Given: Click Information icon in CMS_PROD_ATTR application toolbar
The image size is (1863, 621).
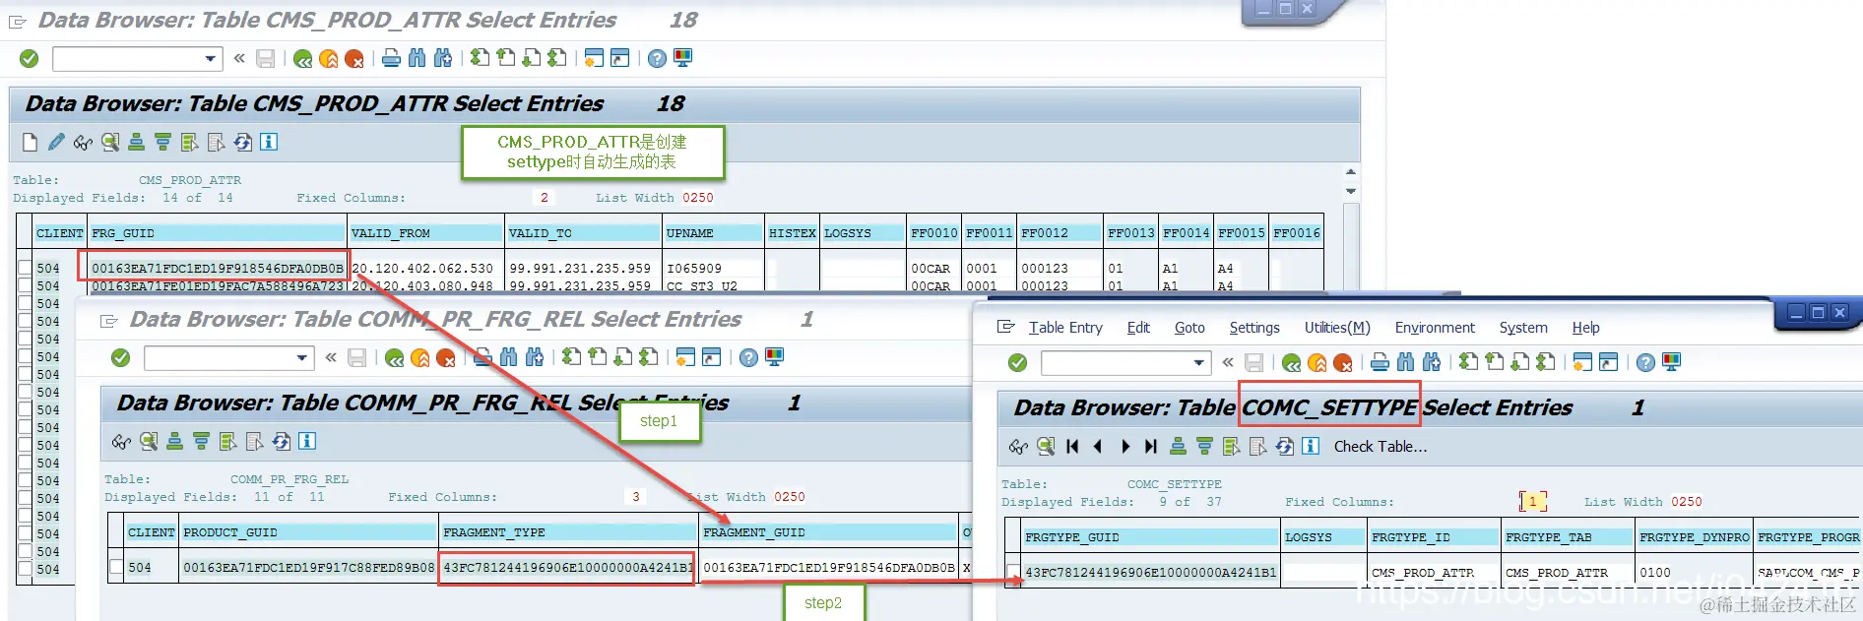Looking at the screenshot, I should coord(269,143).
